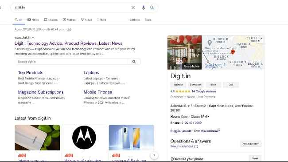Click Suggest an edit link
Image resolution: width=288 pixels, height=162 pixels.
pyautogui.click(x=181, y=131)
